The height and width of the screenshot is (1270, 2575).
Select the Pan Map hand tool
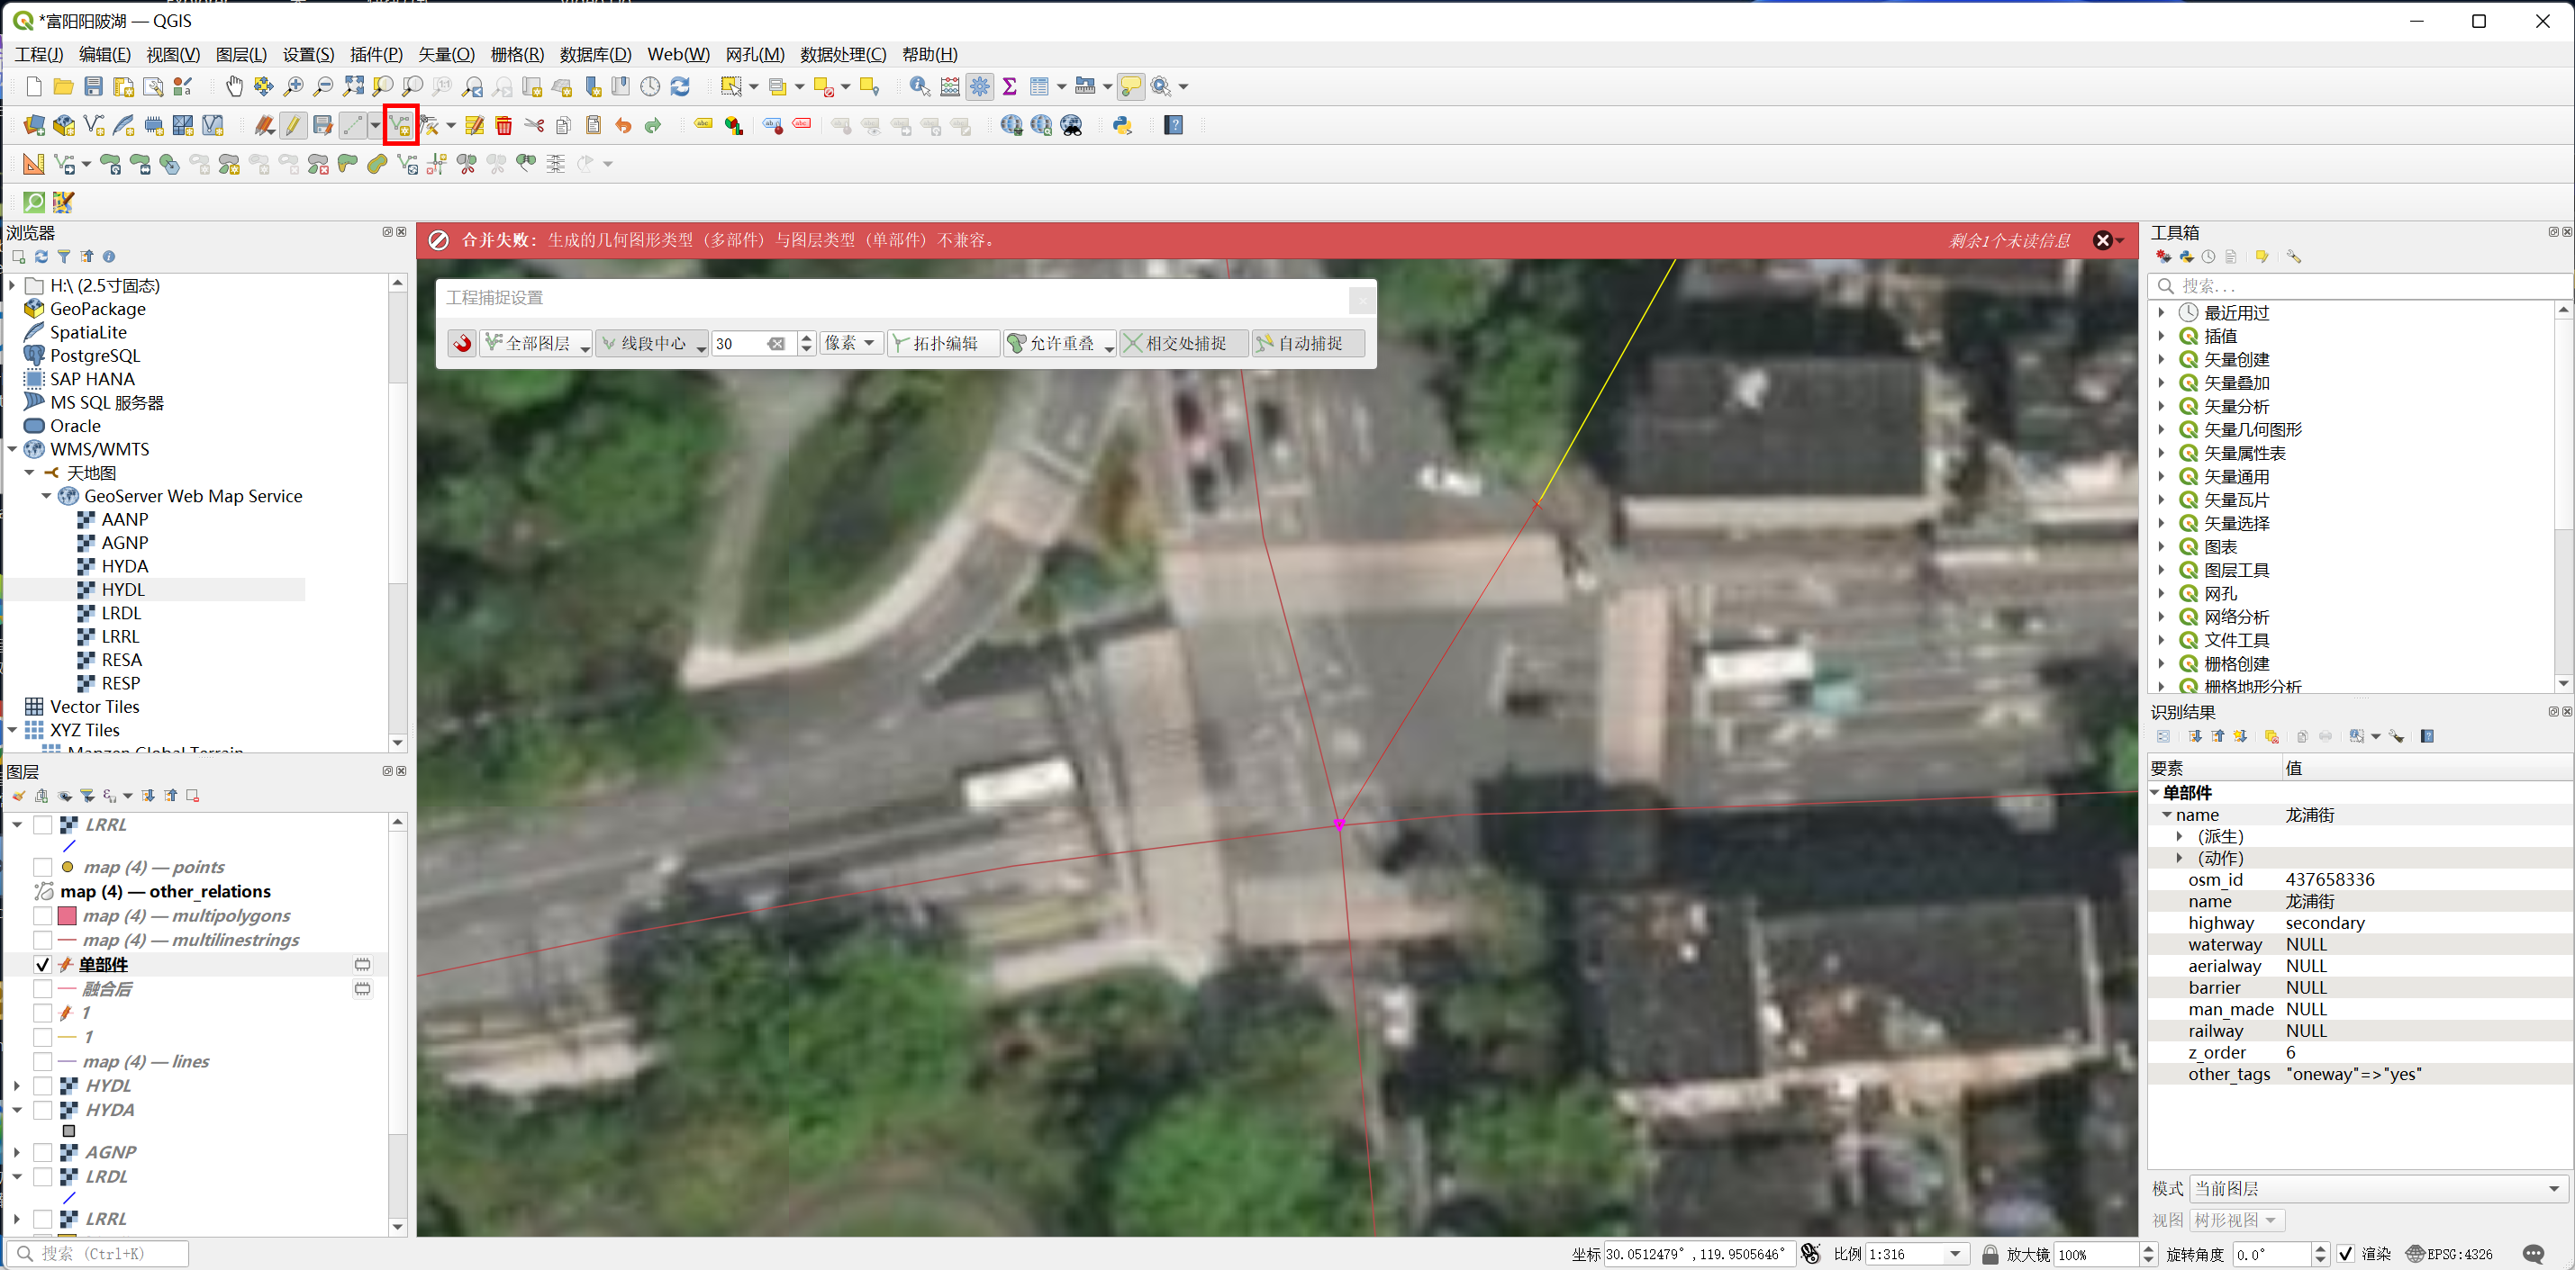coord(234,87)
